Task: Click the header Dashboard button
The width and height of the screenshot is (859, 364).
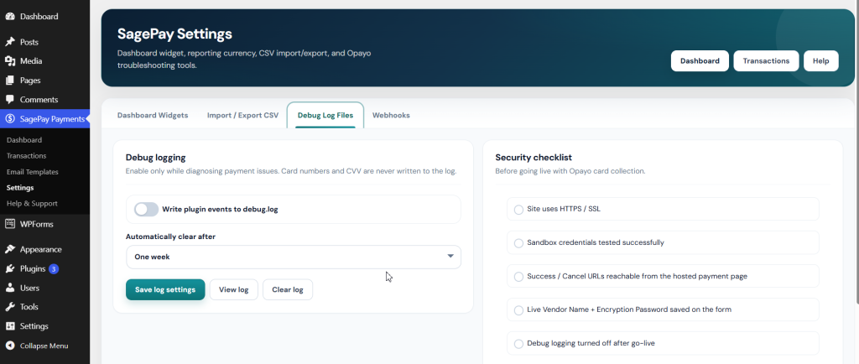Action: (700, 60)
